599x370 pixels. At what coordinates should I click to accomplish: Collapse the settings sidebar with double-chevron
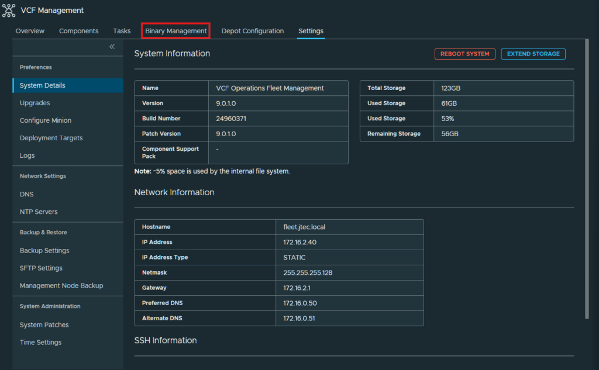[x=112, y=47]
